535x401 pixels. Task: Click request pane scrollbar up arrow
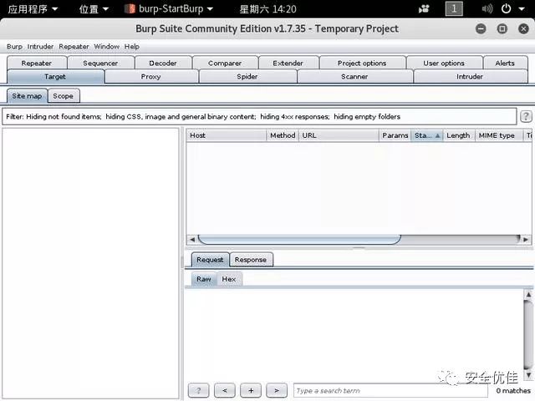(x=528, y=294)
